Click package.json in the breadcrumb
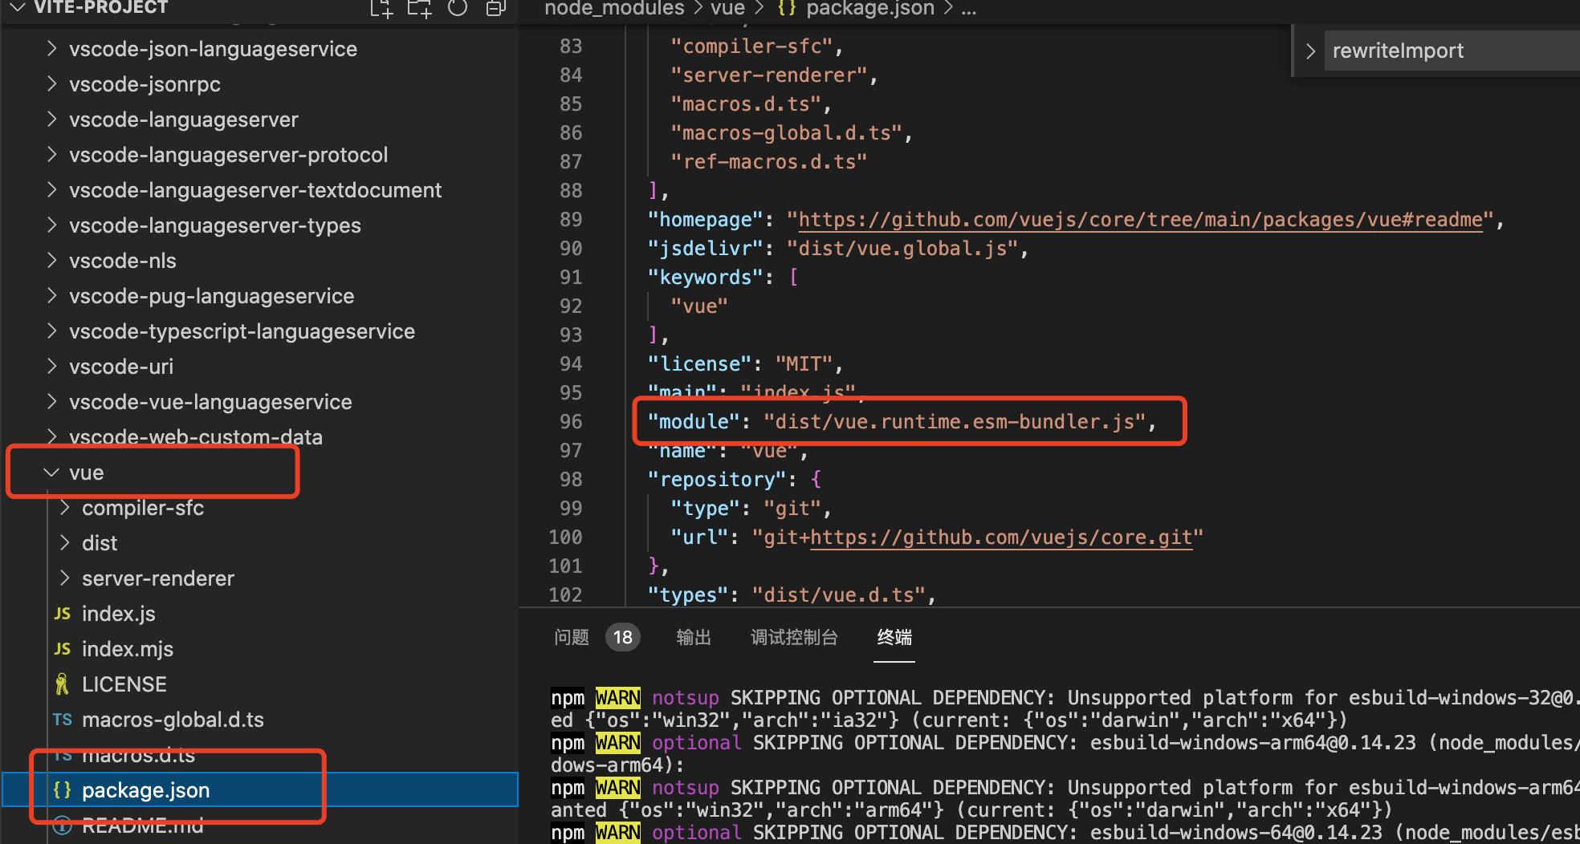This screenshot has width=1580, height=844. coord(870,9)
